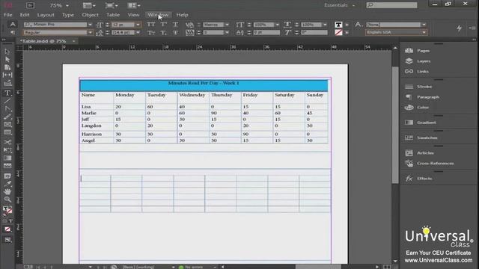The width and height of the screenshot is (479, 269).
Task: Open the leading value dropdown
Action: tap(138, 32)
